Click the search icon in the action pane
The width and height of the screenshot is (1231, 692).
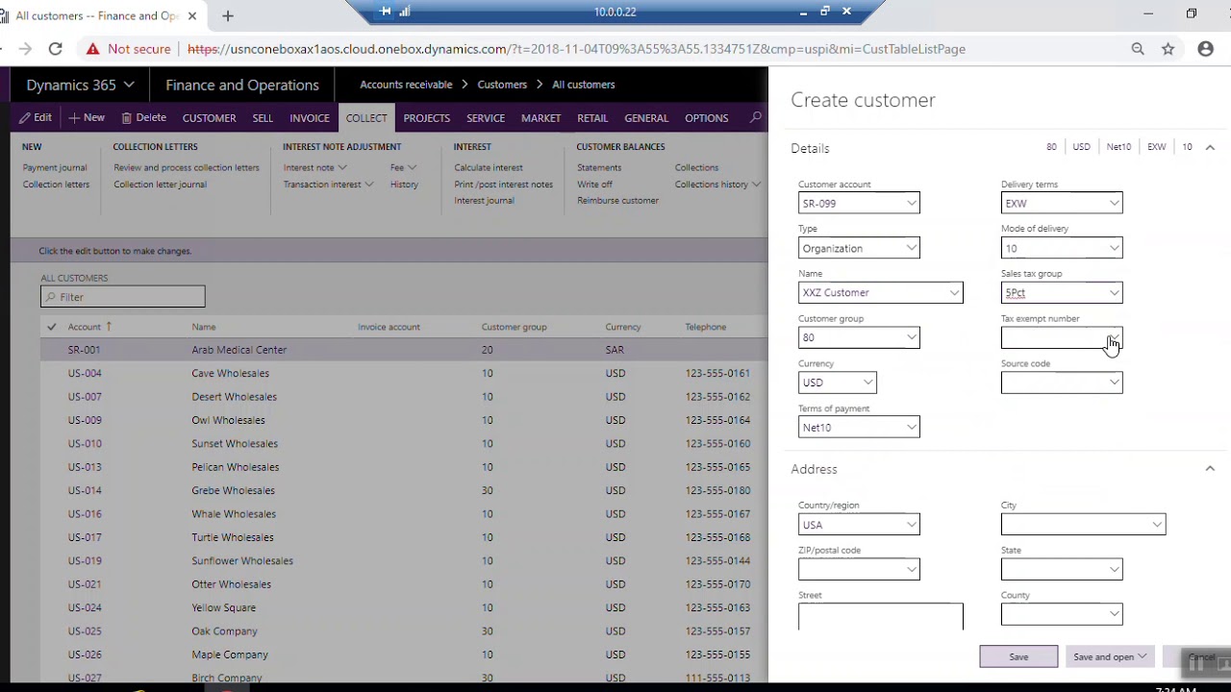pyautogui.click(x=756, y=117)
